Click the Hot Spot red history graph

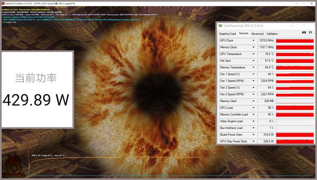pyautogui.click(x=295, y=61)
